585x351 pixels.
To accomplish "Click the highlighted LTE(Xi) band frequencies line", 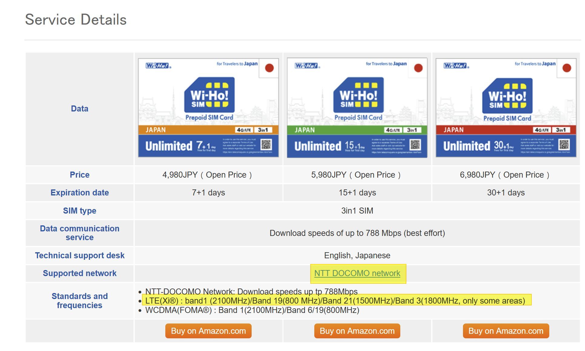I will 335,301.
